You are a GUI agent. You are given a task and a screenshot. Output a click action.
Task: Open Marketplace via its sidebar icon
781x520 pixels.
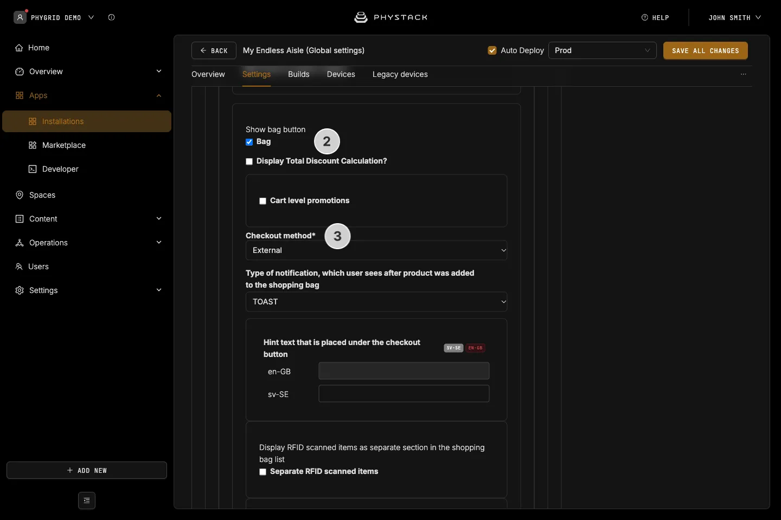click(33, 145)
